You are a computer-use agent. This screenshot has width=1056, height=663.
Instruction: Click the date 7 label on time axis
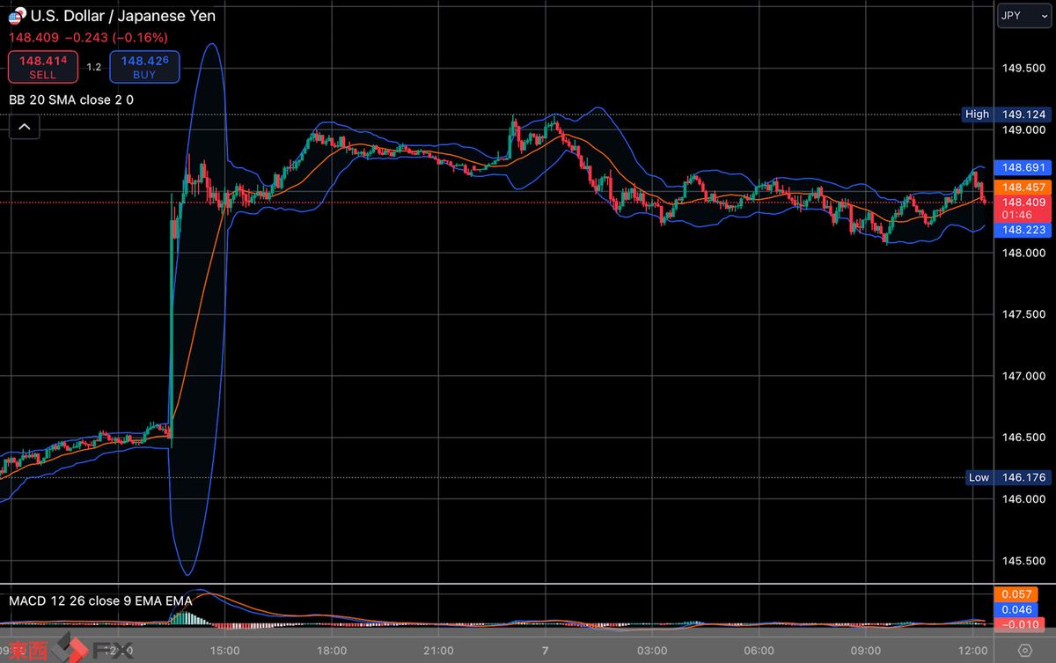tap(546, 651)
